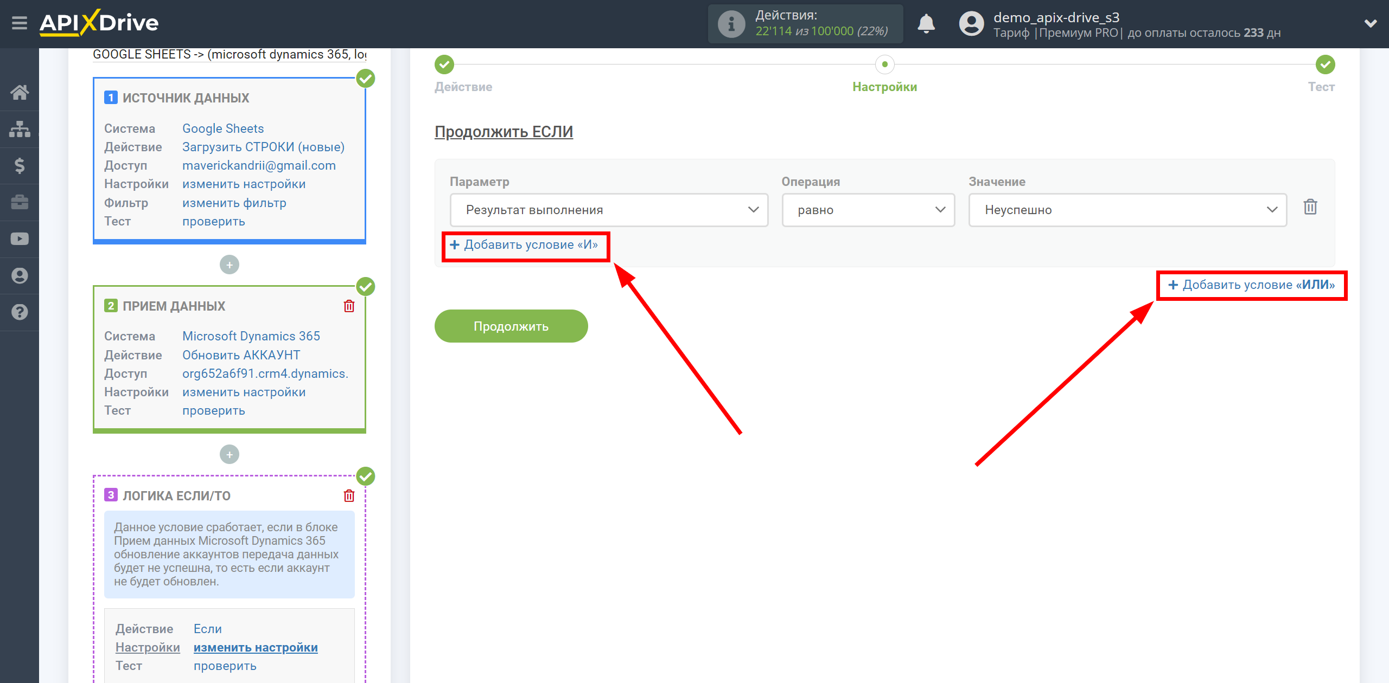The height and width of the screenshot is (683, 1389).
Task: Open the Google Sheets system link
Action: pyautogui.click(x=223, y=128)
